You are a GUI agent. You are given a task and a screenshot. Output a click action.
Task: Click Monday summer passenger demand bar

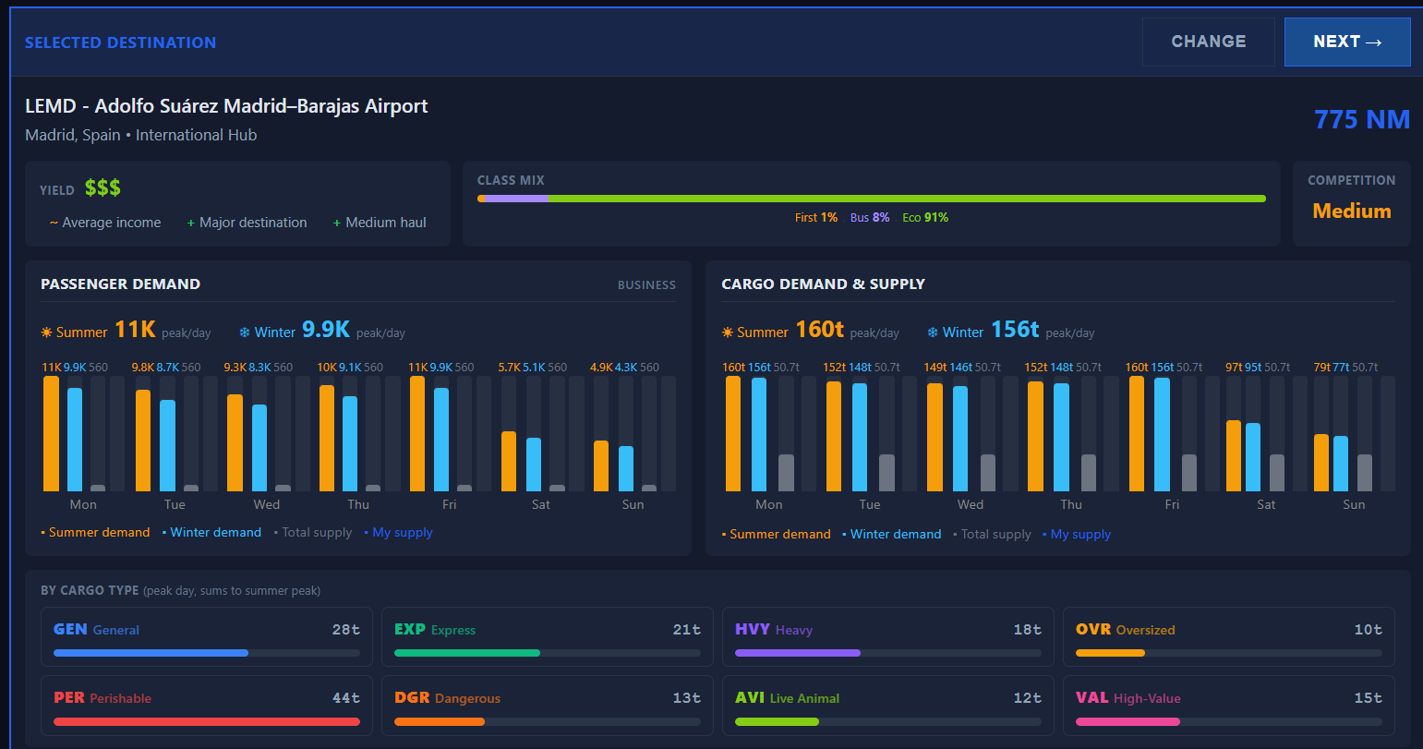(x=51, y=433)
